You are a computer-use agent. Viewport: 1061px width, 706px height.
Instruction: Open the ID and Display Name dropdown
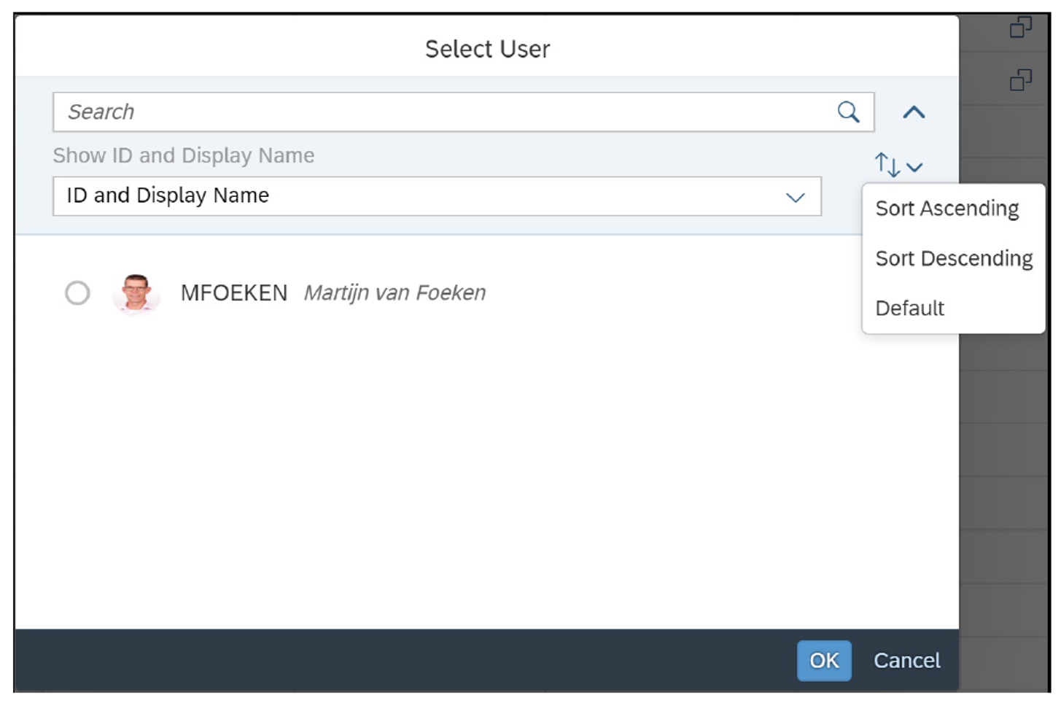(x=796, y=196)
